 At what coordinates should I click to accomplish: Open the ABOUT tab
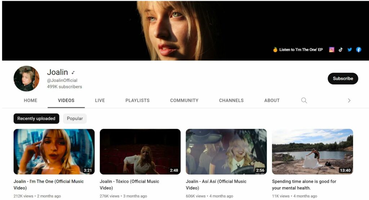point(272,100)
